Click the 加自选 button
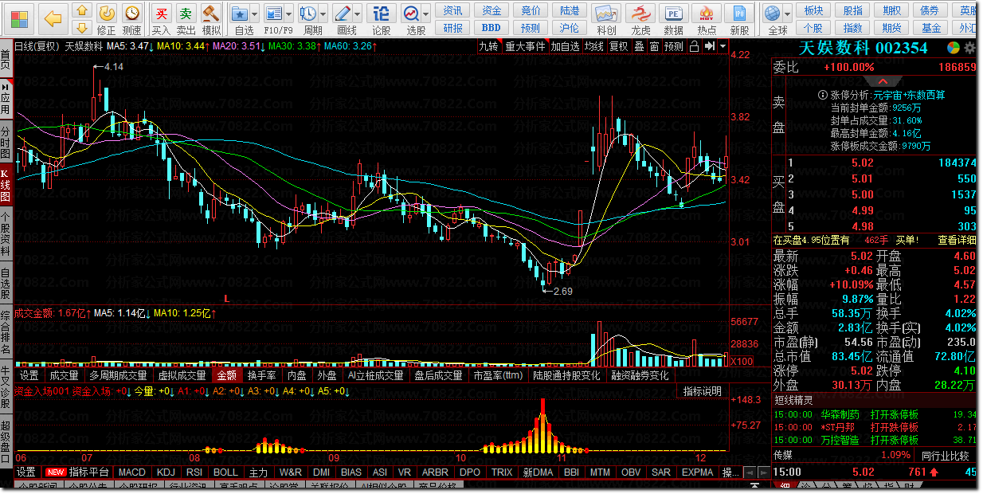Viewport: 983px width, 494px height. click(x=565, y=46)
